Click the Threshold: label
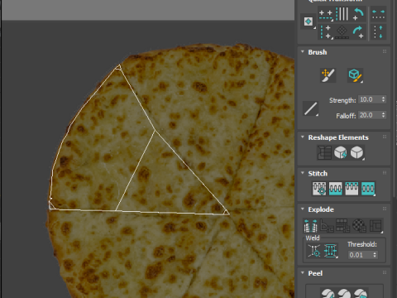The width and height of the screenshot is (397, 298). pos(362,244)
